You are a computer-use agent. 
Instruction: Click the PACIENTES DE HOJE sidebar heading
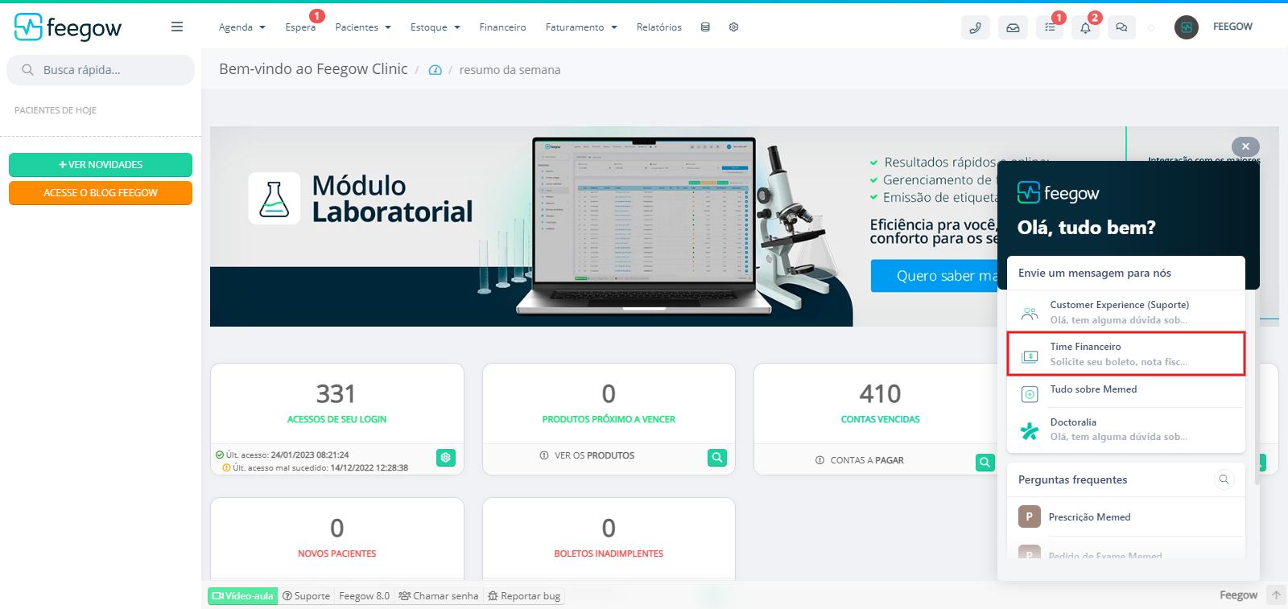tap(56, 110)
